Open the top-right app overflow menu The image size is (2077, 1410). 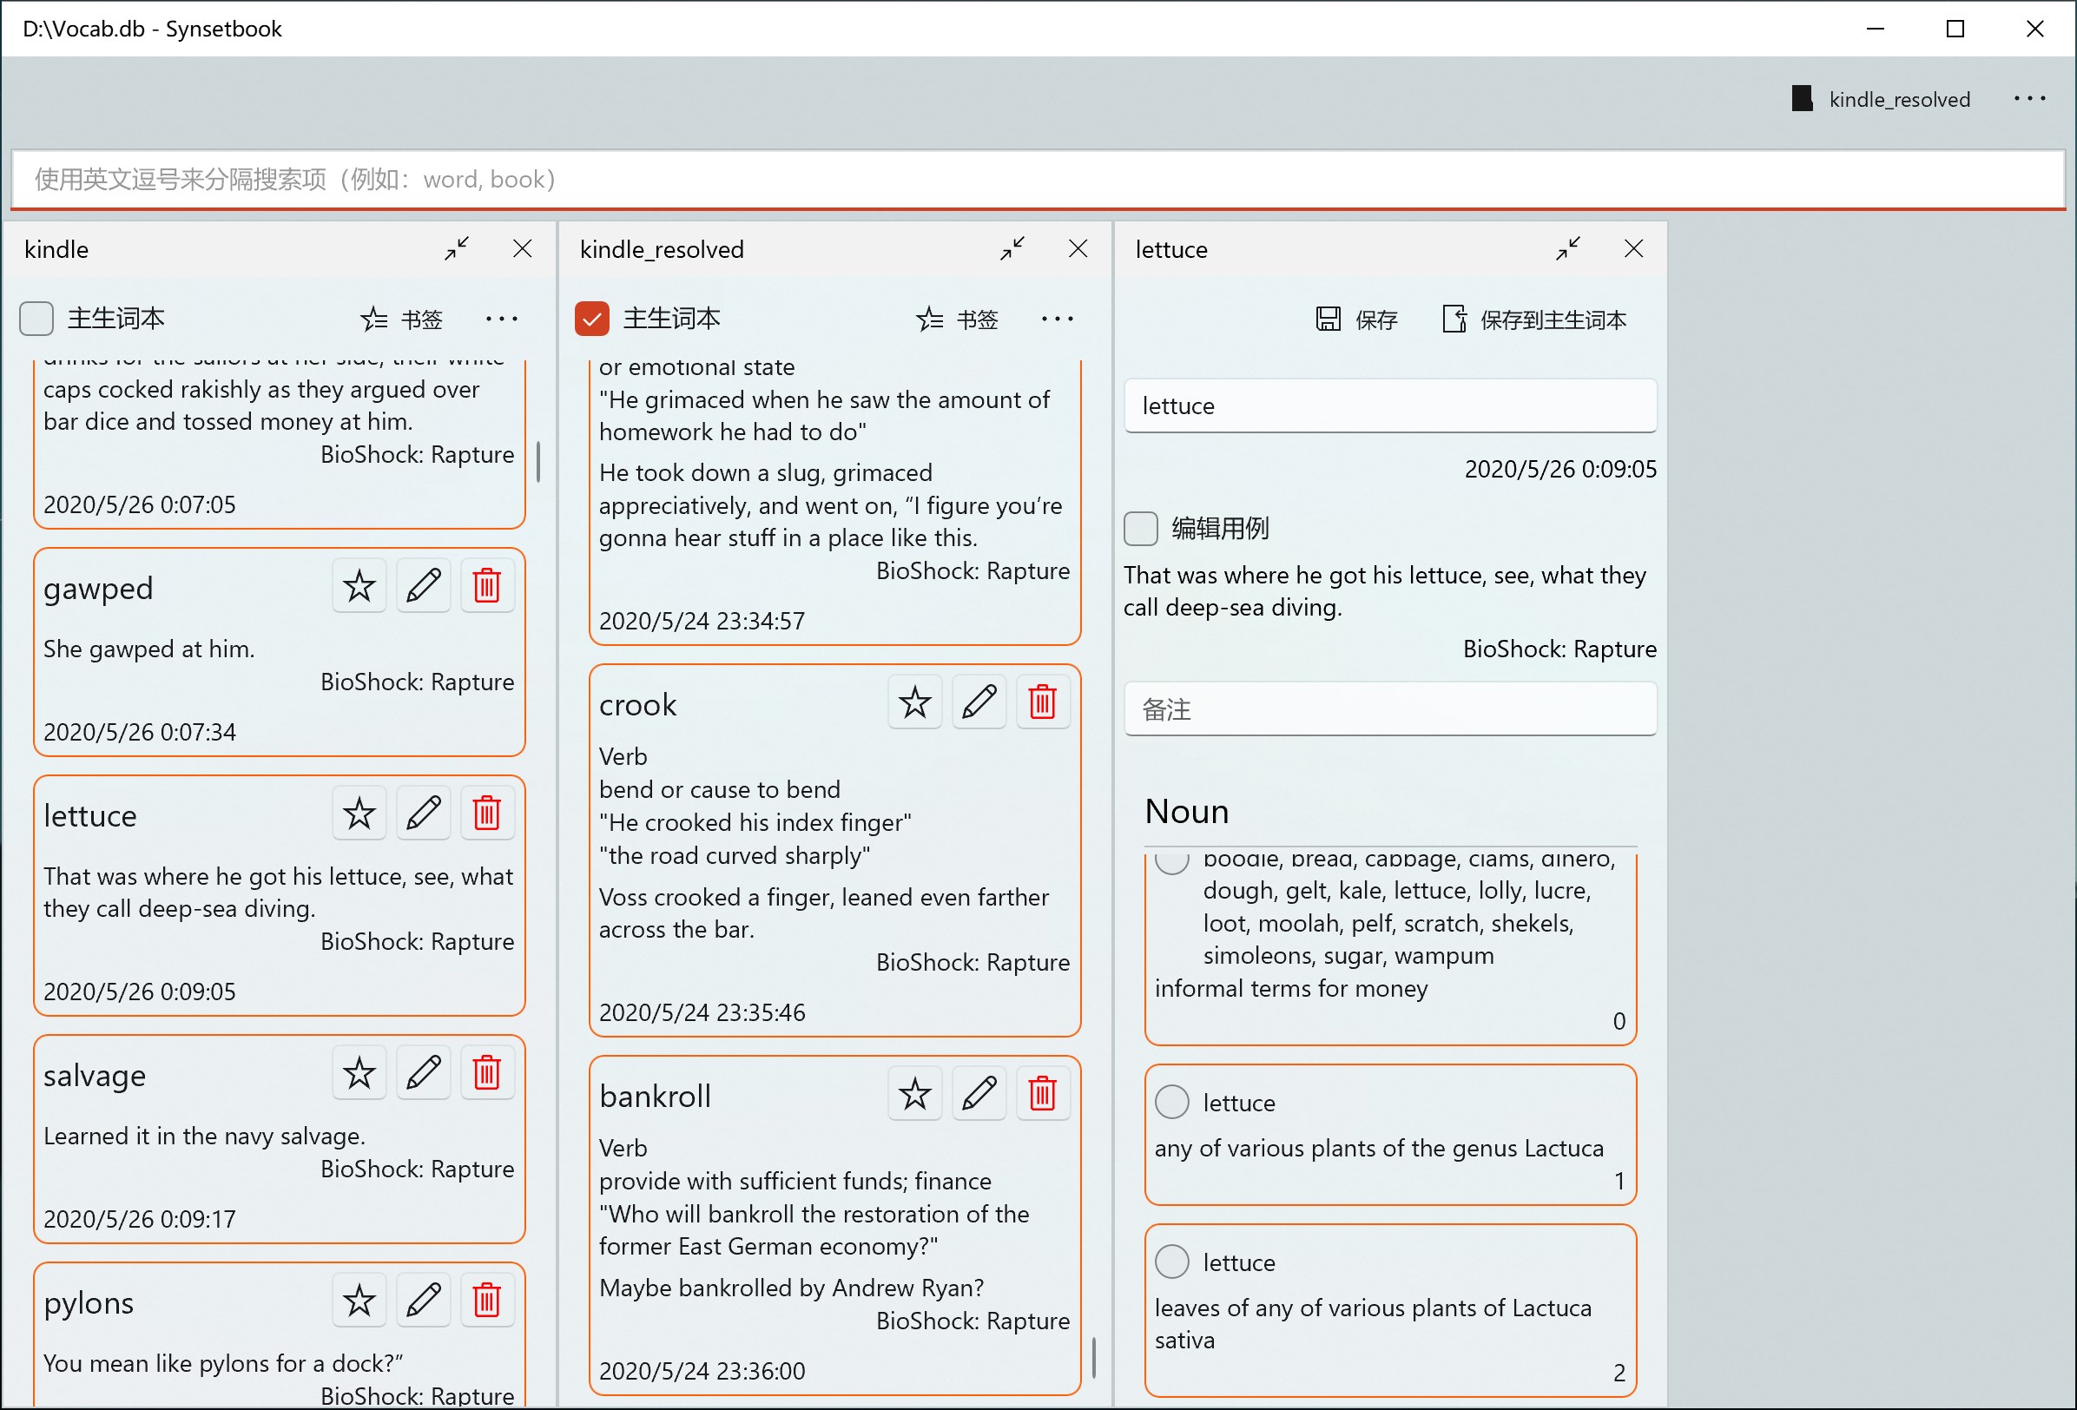pos(2029,98)
